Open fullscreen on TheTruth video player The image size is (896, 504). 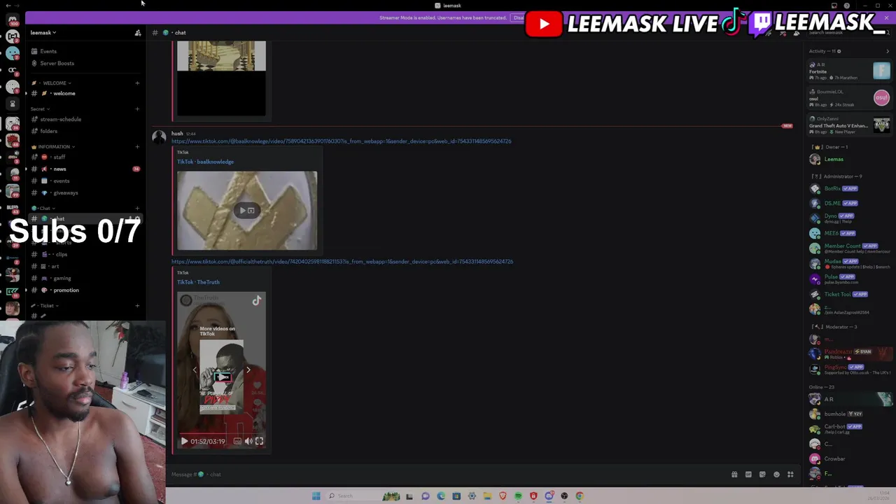click(259, 441)
